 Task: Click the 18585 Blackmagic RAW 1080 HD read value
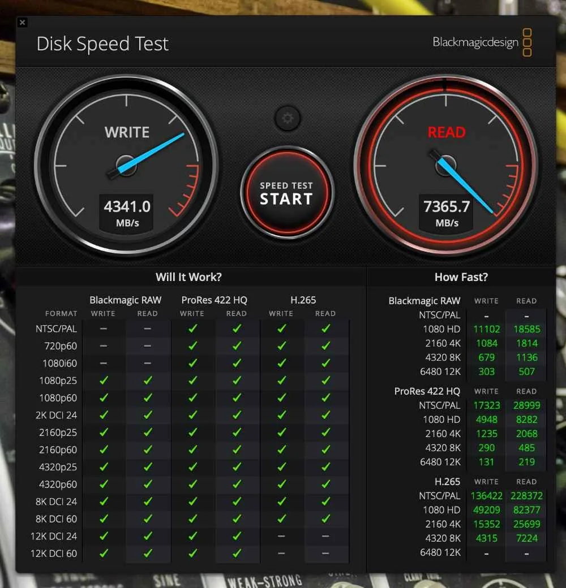click(x=526, y=329)
